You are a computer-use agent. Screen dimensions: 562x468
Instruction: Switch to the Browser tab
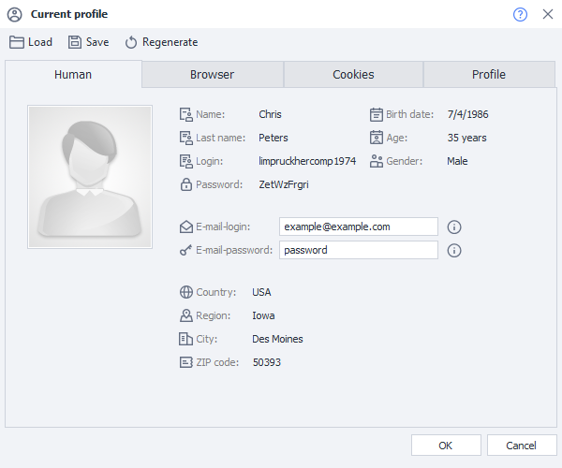(213, 75)
